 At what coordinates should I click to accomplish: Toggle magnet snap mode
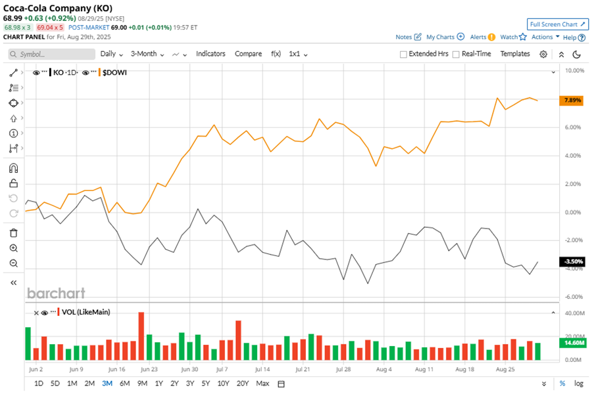[x=14, y=168]
